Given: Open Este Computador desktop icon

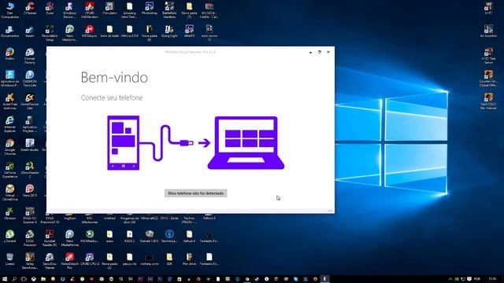Looking at the screenshot, I should coord(10,10).
